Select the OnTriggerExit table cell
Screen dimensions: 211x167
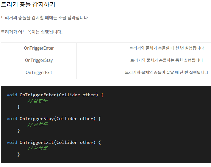point(39,73)
